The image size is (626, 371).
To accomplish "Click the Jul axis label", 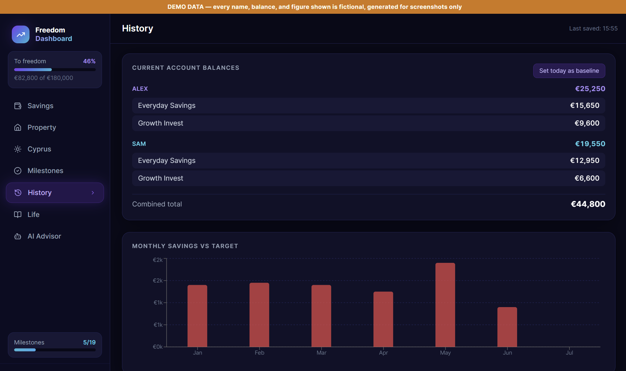I will pos(569,353).
